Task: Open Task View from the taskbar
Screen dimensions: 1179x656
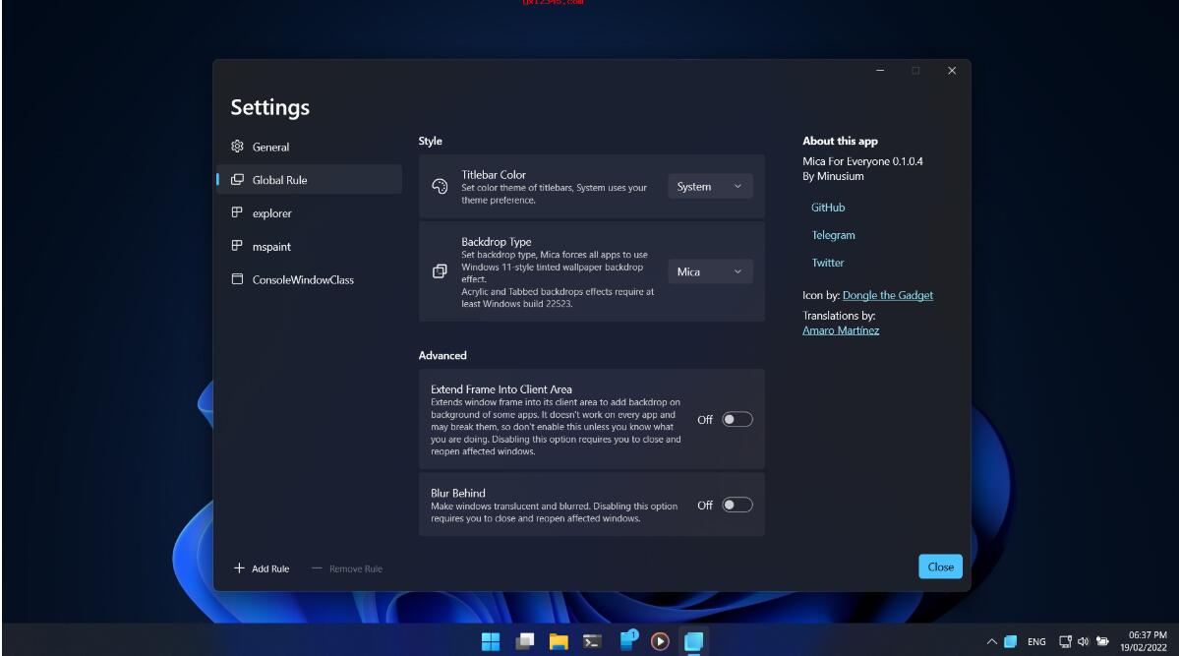Action: pos(525,641)
